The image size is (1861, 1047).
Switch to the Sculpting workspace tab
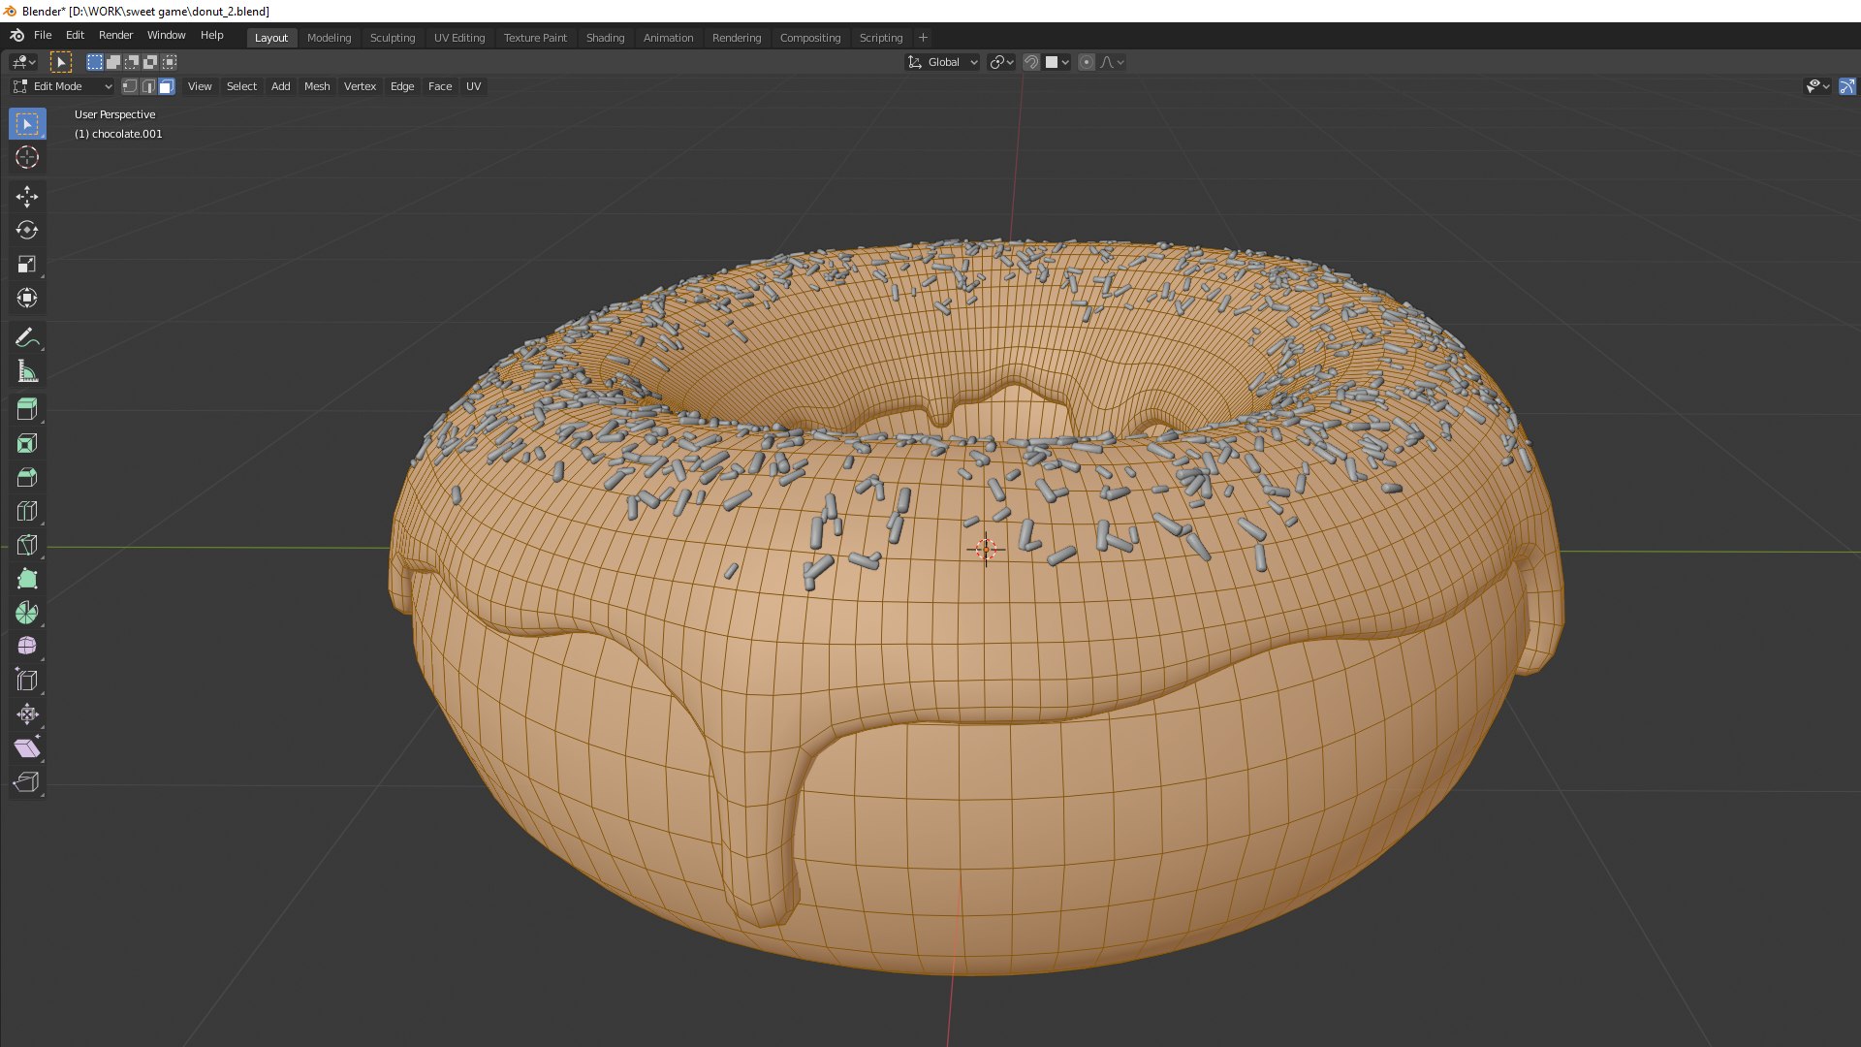coord(393,38)
